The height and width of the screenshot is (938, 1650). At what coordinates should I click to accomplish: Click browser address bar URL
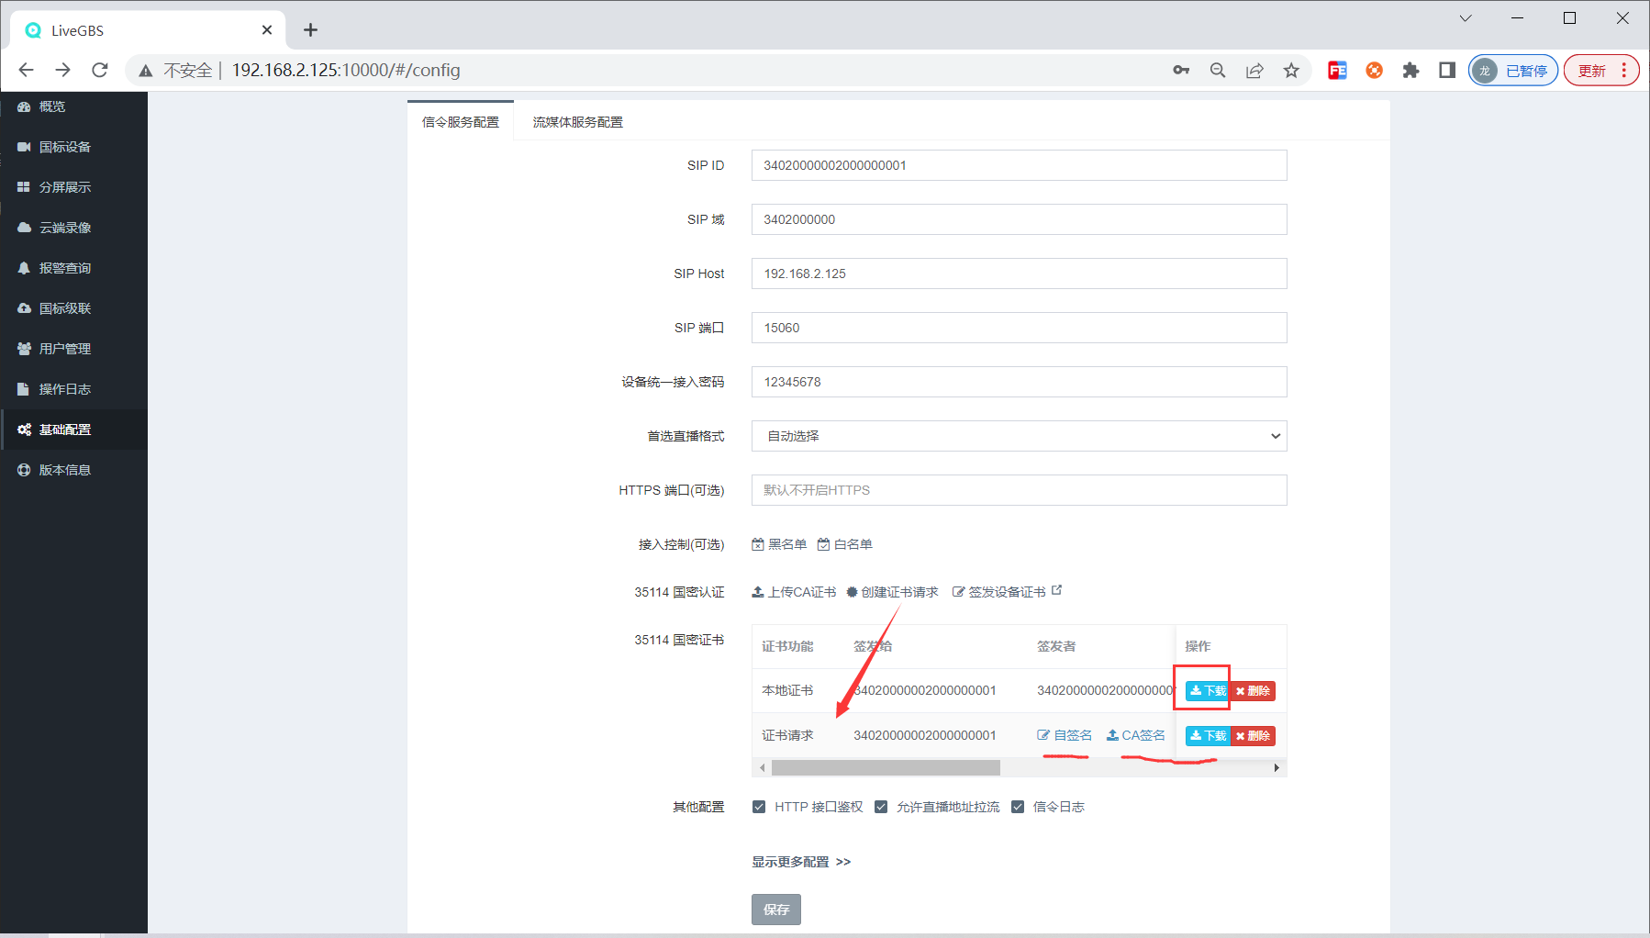(346, 70)
